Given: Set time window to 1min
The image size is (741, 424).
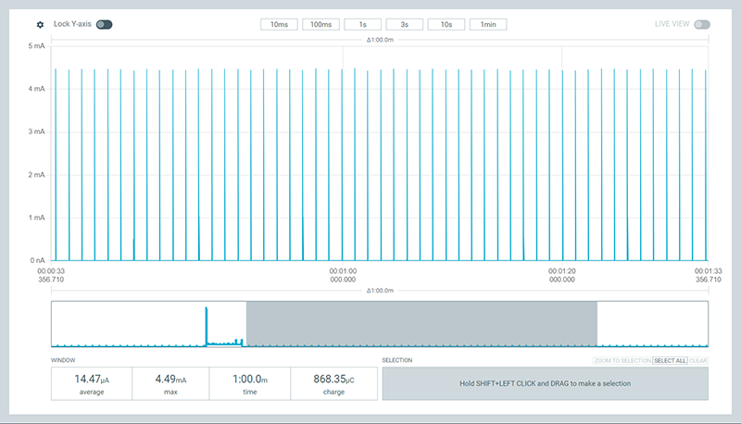Looking at the screenshot, I should [488, 25].
